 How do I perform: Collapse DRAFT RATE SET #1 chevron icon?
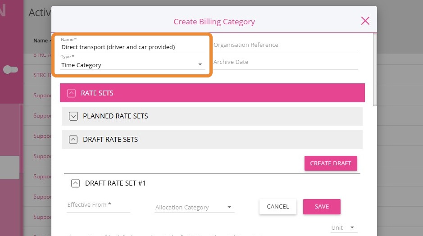coord(76,183)
